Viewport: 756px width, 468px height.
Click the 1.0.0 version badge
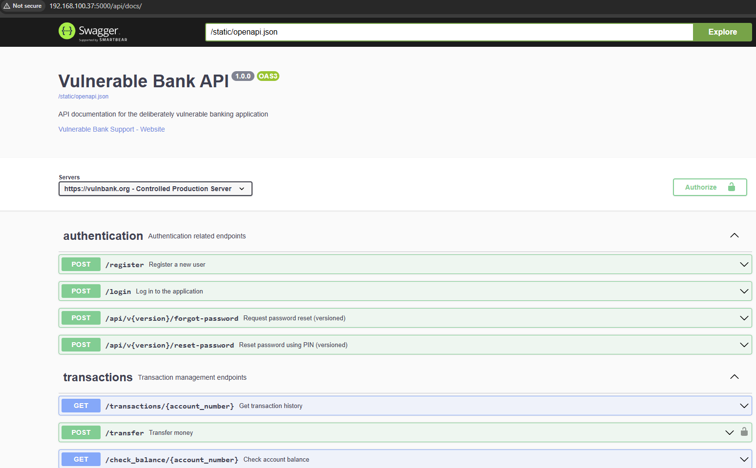coord(243,76)
